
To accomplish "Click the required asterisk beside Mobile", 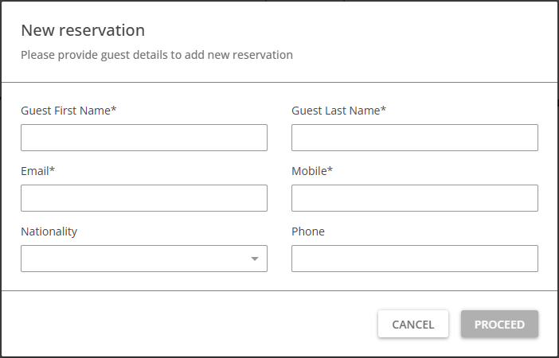I will (329, 170).
